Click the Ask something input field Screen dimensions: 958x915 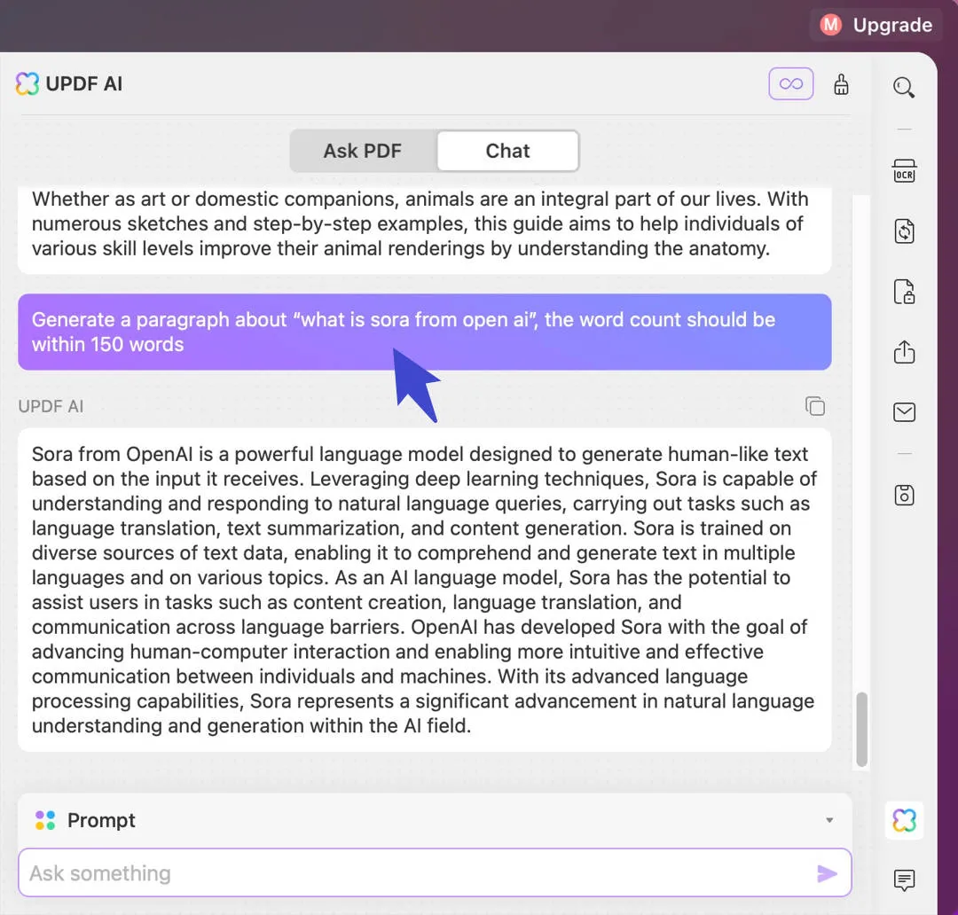[355, 873]
